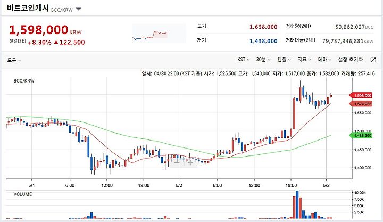Click the 1,450,000 price axis label
The image size is (383, 222).
tap(363, 150)
